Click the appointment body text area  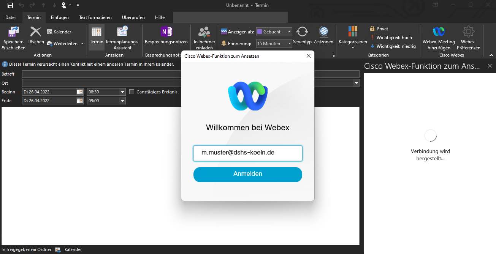tap(181, 176)
